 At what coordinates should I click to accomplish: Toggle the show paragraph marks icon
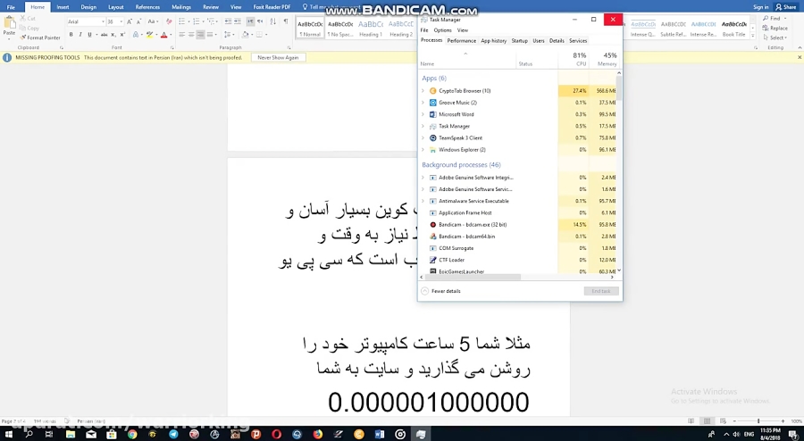tap(286, 21)
